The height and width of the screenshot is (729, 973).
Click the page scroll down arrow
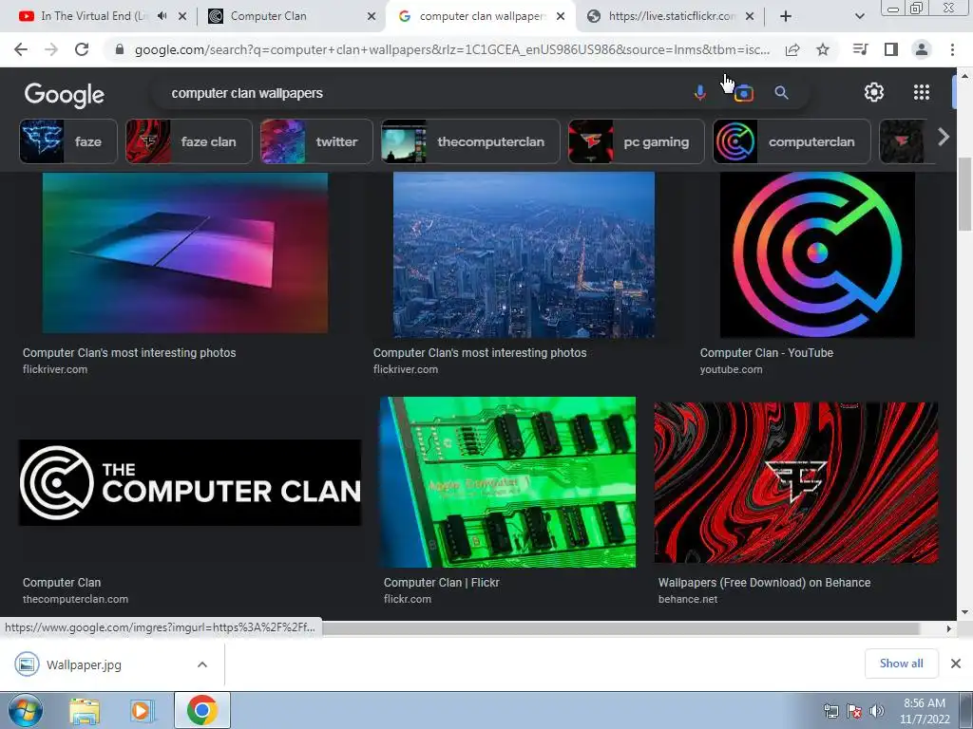[x=965, y=612]
